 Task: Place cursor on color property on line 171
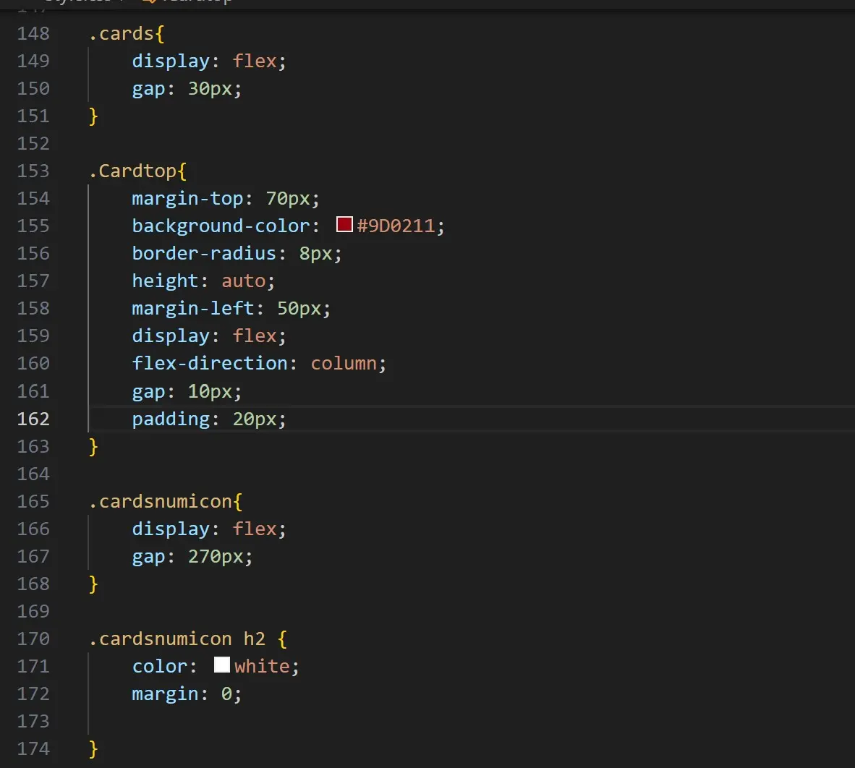(x=160, y=667)
